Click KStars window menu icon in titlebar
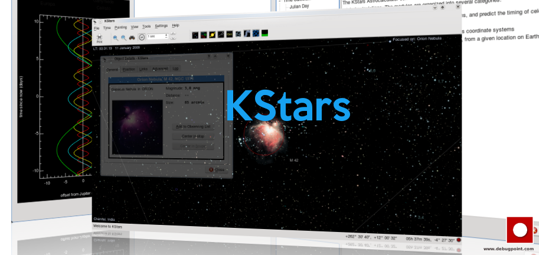Image resolution: width=539 pixels, height=255 pixels. tap(95, 22)
